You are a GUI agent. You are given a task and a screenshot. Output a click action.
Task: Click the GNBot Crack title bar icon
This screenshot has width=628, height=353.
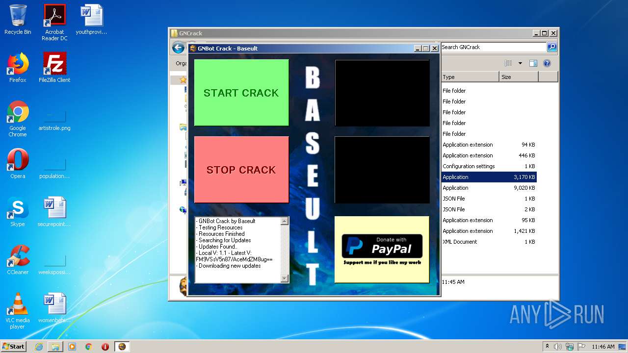click(x=193, y=48)
